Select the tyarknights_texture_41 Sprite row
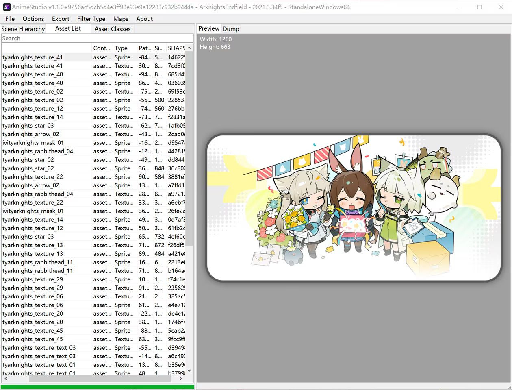 click(x=93, y=57)
